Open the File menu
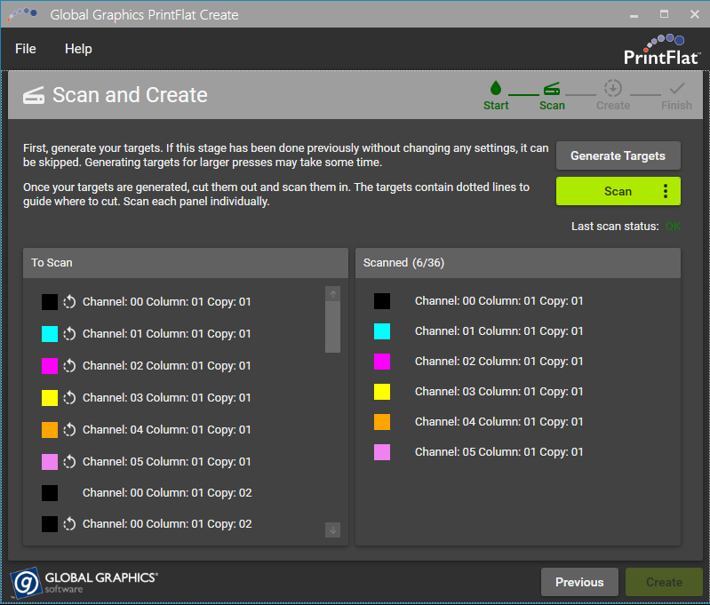 [26, 49]
